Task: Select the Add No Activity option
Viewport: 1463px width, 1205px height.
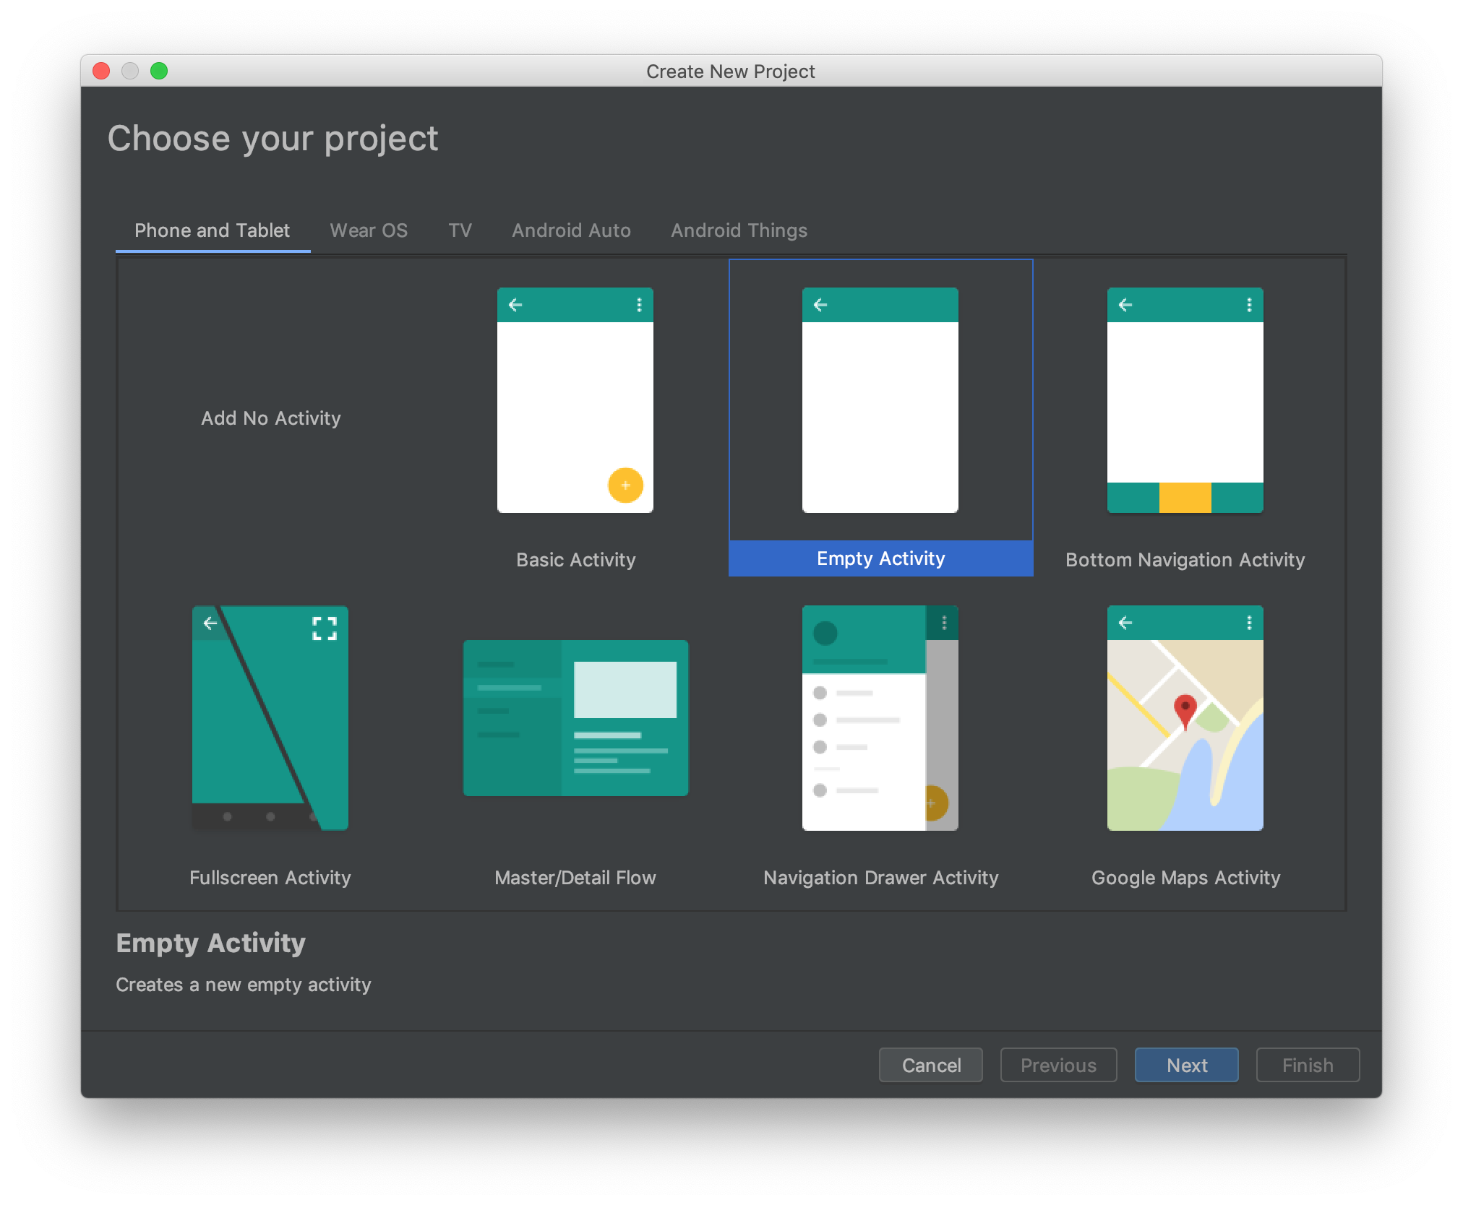Action: [270, 418]
